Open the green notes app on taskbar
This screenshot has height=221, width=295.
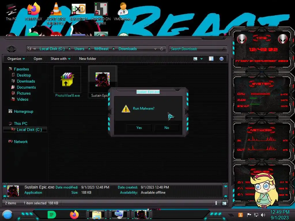52,215
